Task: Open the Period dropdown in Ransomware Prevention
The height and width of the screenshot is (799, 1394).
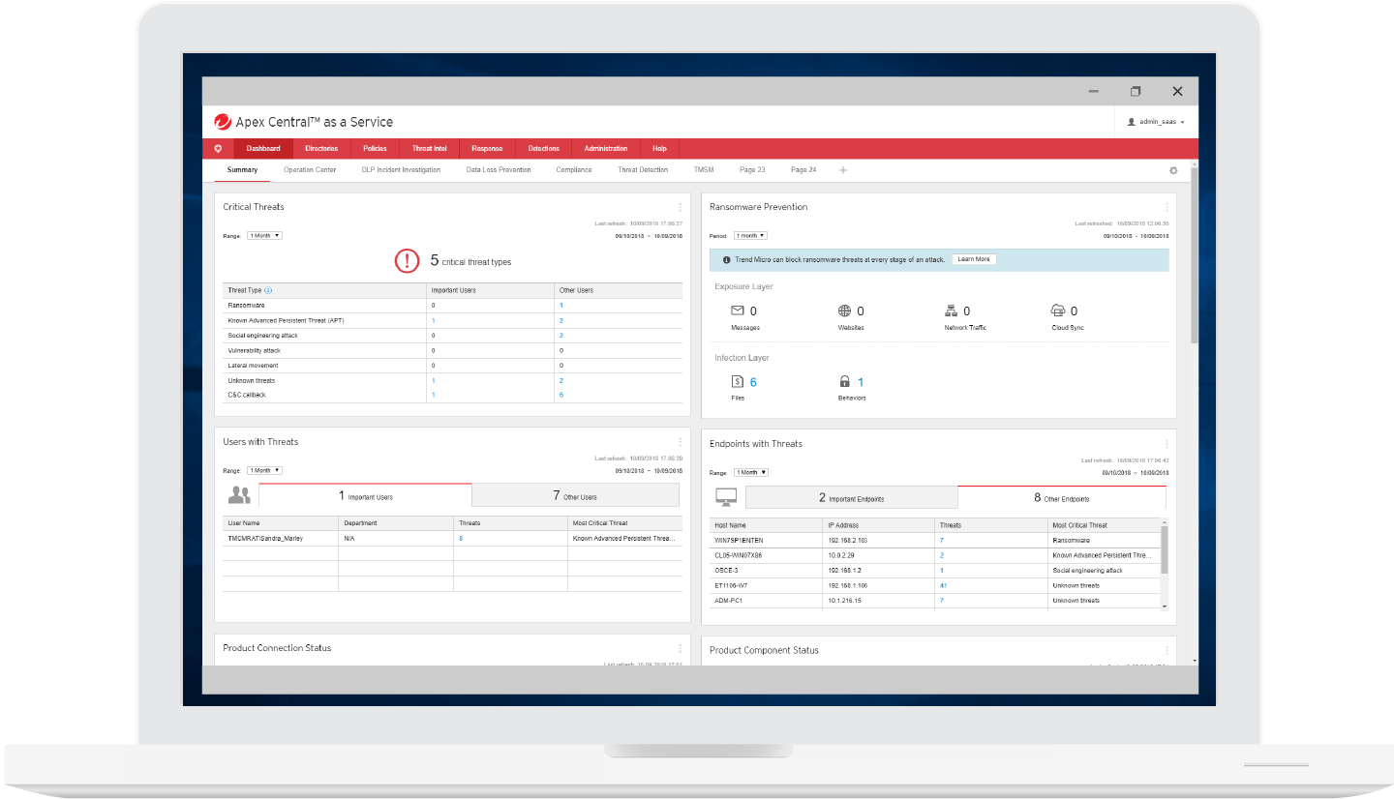Action: click(x=750, y=235)
